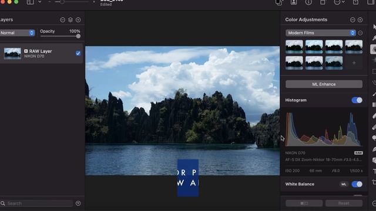Viewport: 376px width, 211px height.
Task: Click the Opacity 100% value
Action: pos(75,31)
